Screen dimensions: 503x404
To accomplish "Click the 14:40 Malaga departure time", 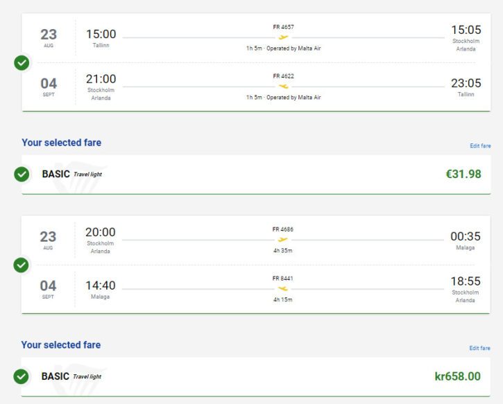I will coord(101,285).
